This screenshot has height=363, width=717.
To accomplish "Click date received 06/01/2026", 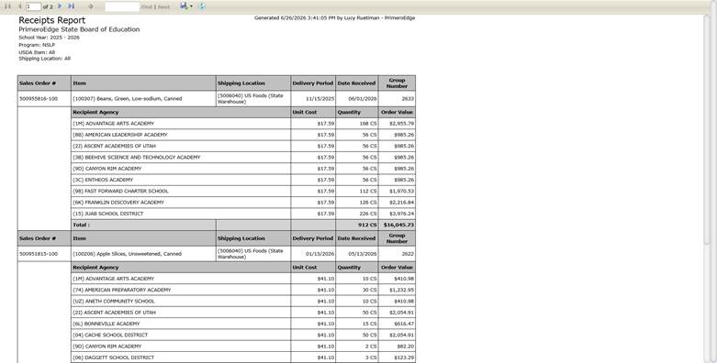I will coord(363,99).
